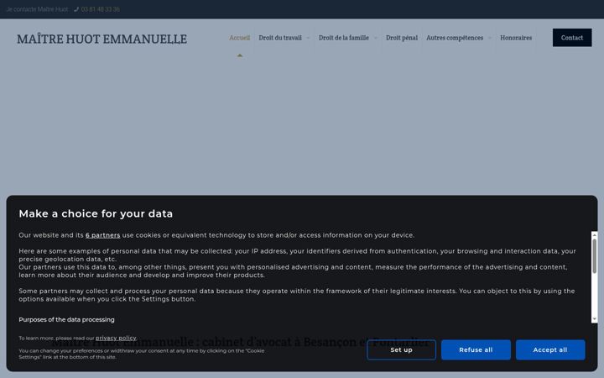Open the Autres compétences menu

coord(455,38)
